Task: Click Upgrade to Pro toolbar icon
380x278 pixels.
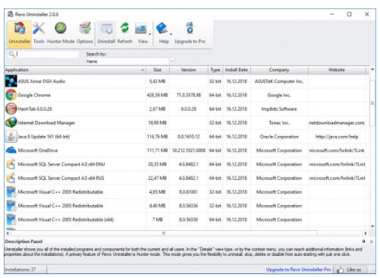Action: 190,28
